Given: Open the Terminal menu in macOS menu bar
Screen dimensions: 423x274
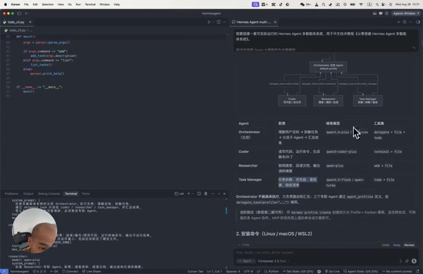Looking at the screenshot, I should click(90, 5).
